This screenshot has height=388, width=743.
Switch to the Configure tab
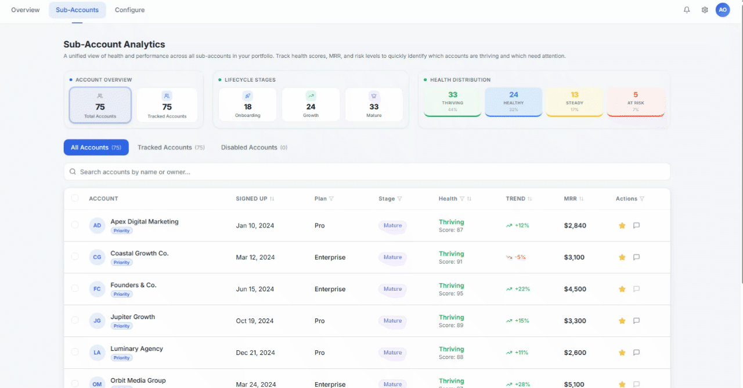tap(130, 10)
